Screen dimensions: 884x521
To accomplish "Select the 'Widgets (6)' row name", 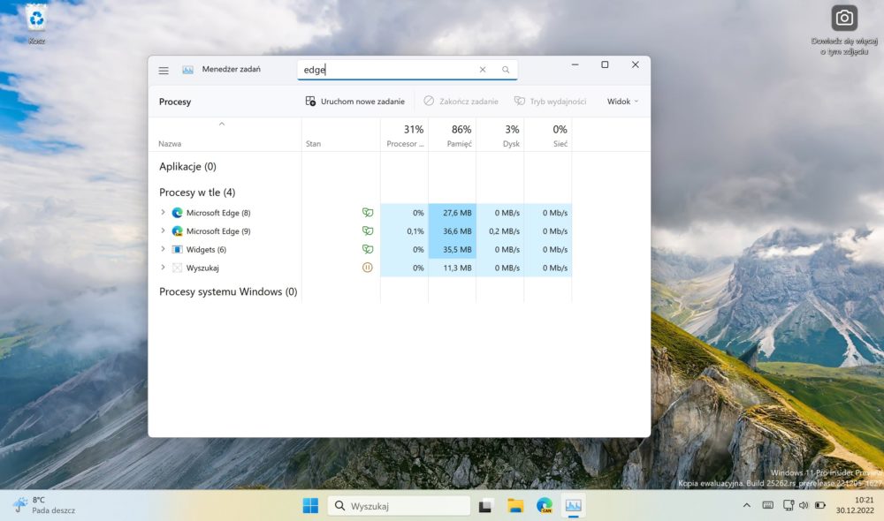I will pyautogui.click(x=206, y=250).
